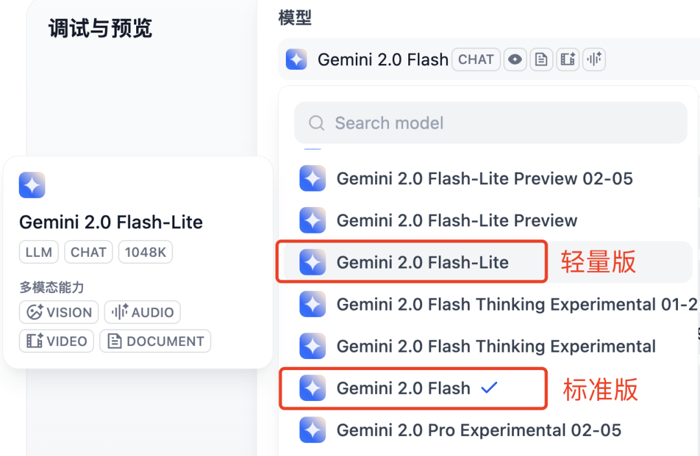Viewport: 700px width, 456px height.
Task: Click the Gemini icon in the selected model bar
Action: (296, 60)
